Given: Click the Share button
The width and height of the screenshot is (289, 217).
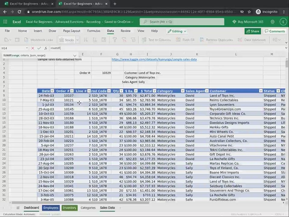Looking at the screenshot, I should click(x=253, y=31).
